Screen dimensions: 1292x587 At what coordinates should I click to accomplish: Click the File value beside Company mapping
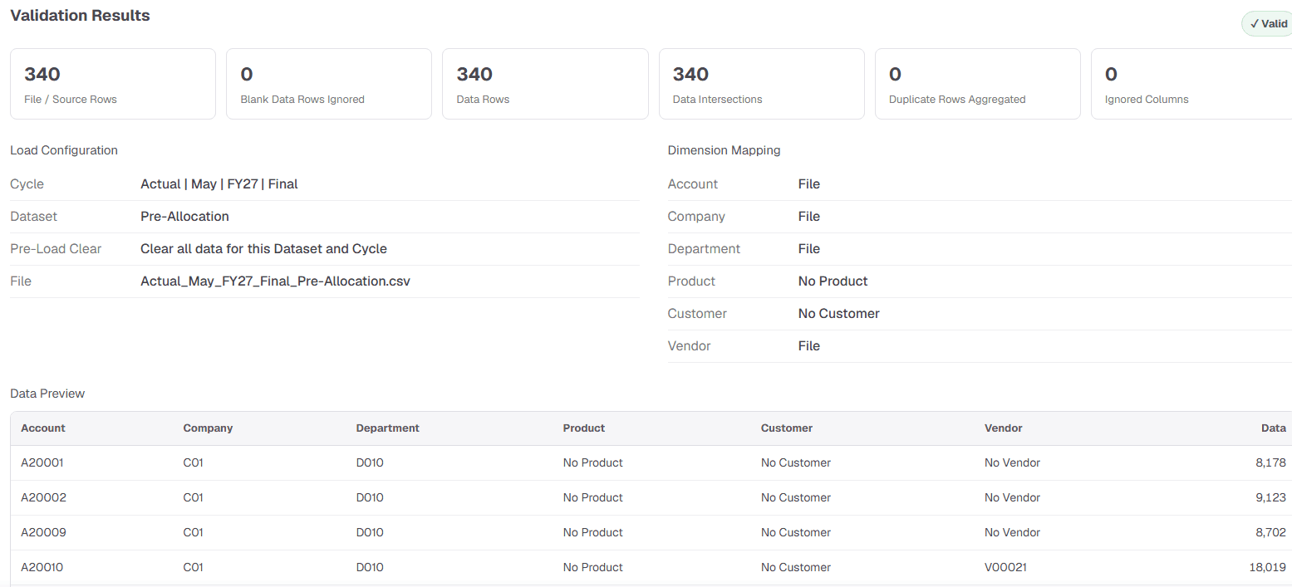pyautogui.click(x=808, y=217)
